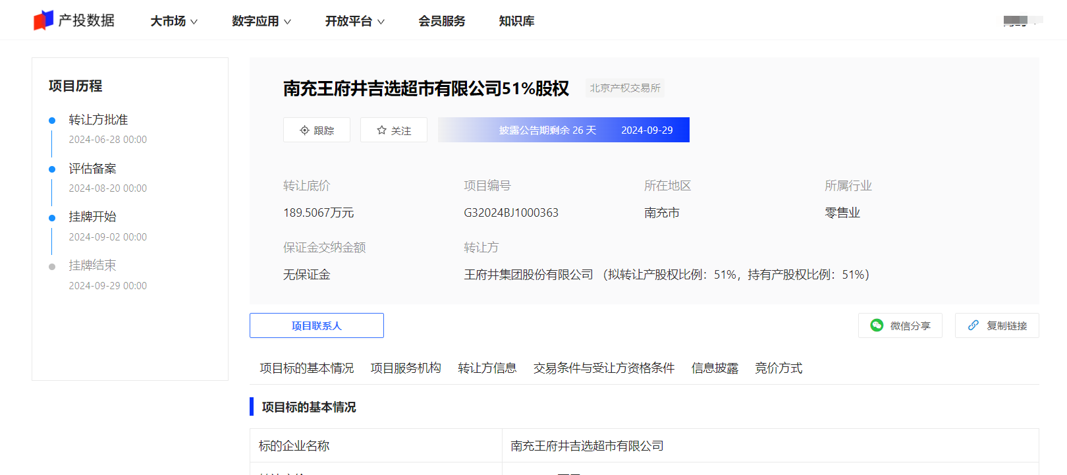Image resolution: width=1067 pixels, height=475 pixels.
Task: Click the 产投数据 logo icon
Action: pos(43,20)
